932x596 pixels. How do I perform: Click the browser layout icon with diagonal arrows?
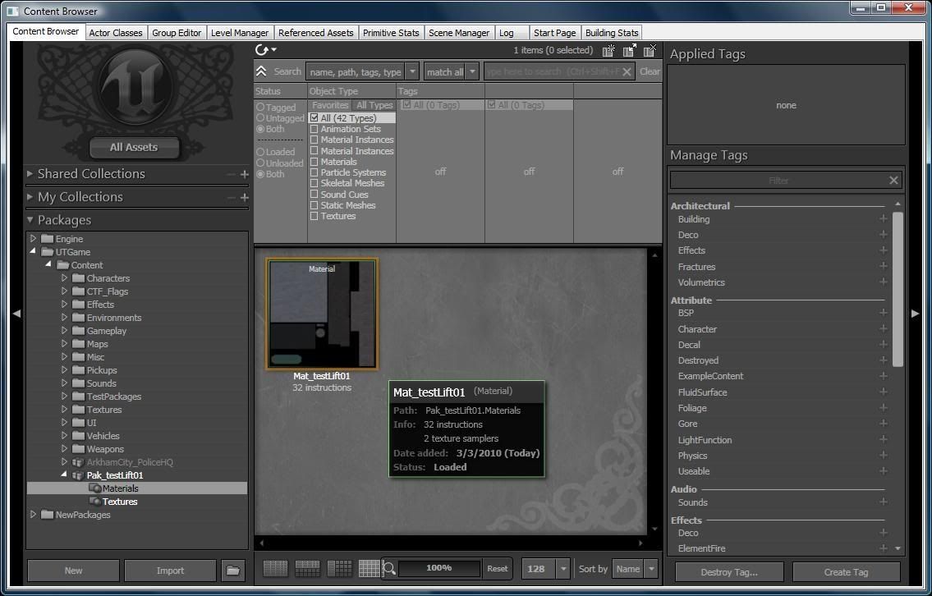coord(630,51)
